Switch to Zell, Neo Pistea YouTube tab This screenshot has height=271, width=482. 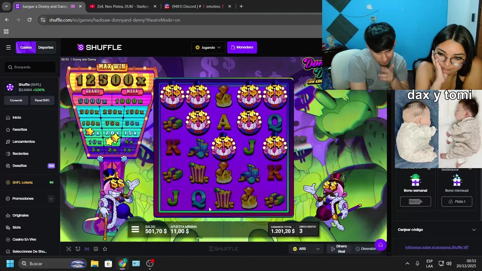123,6
